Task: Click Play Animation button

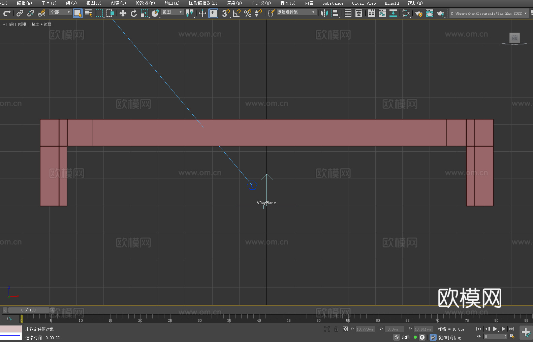Action: (x=495, y=329)
